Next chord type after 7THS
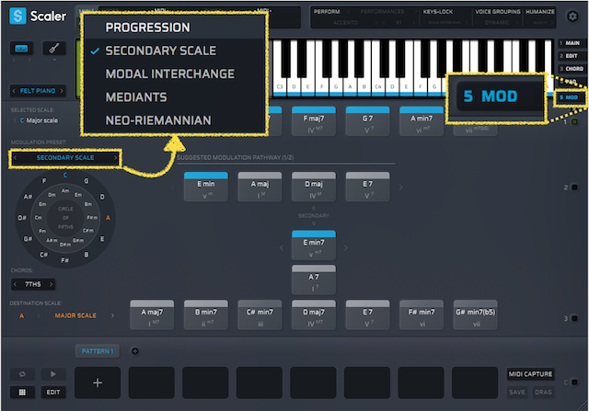This screenshot has height=411, width=589. click(x=52, y=284)
